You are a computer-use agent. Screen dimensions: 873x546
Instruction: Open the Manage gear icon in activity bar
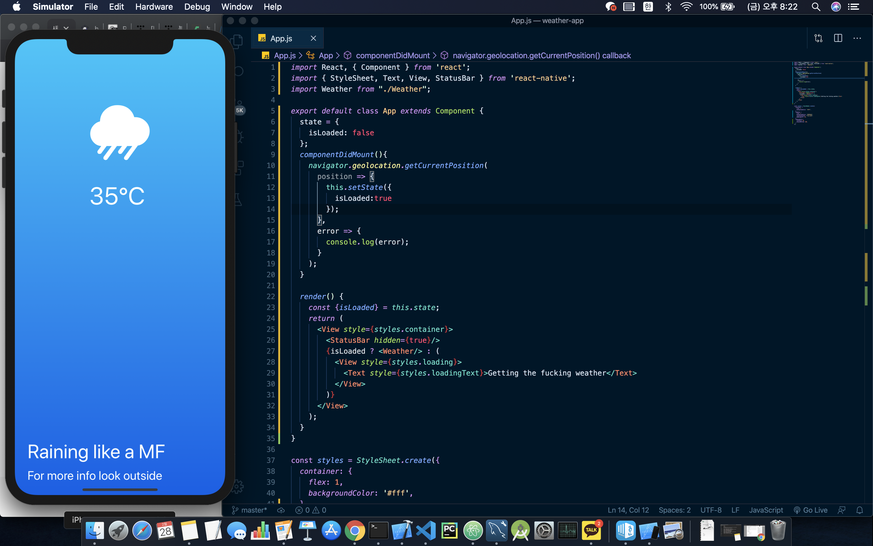pos(237,487)
